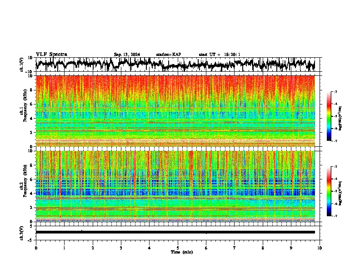Click the "station=KAP" header label
This screenshot has height=278, width=360.
pos(169,55)
